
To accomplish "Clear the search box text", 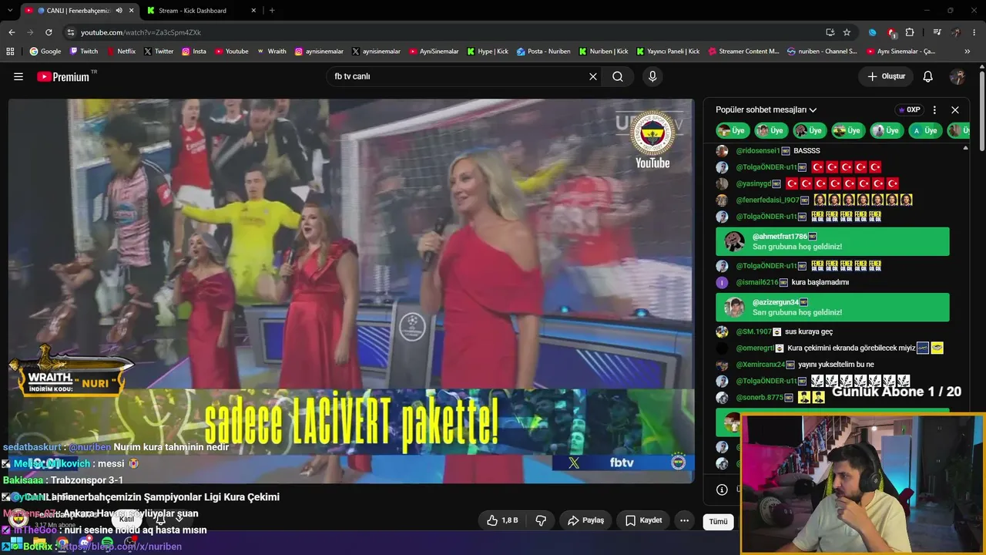I will pyautogui.click(x=593, y=76).
